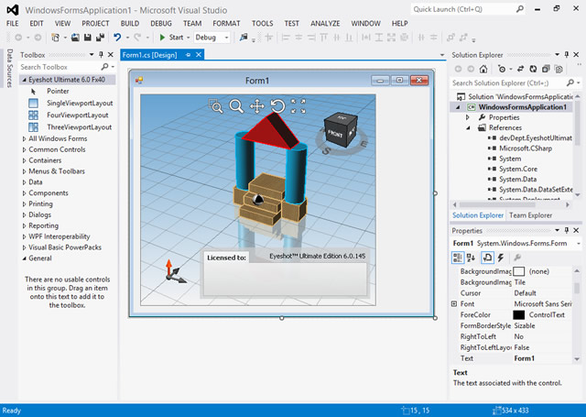Click the BackgroundImage white swatch
This screenshot has width=586, height=417.
[519, 271]
